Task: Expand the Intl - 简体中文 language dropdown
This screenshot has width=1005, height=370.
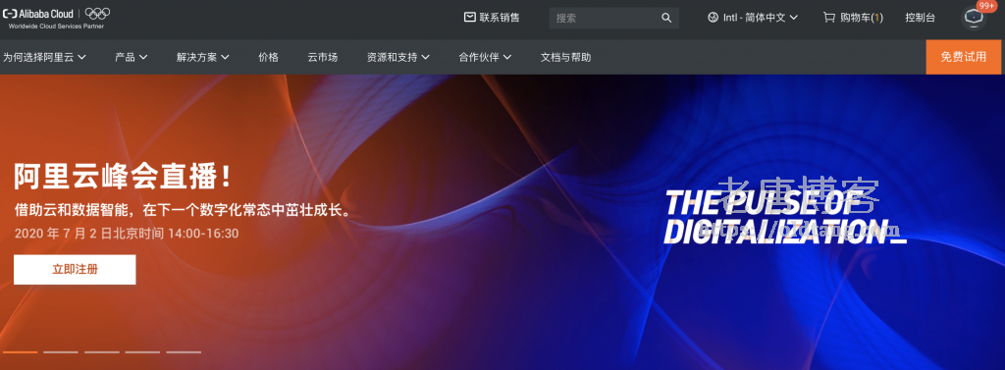Action: pyautogui.click(x=753, y=18)
